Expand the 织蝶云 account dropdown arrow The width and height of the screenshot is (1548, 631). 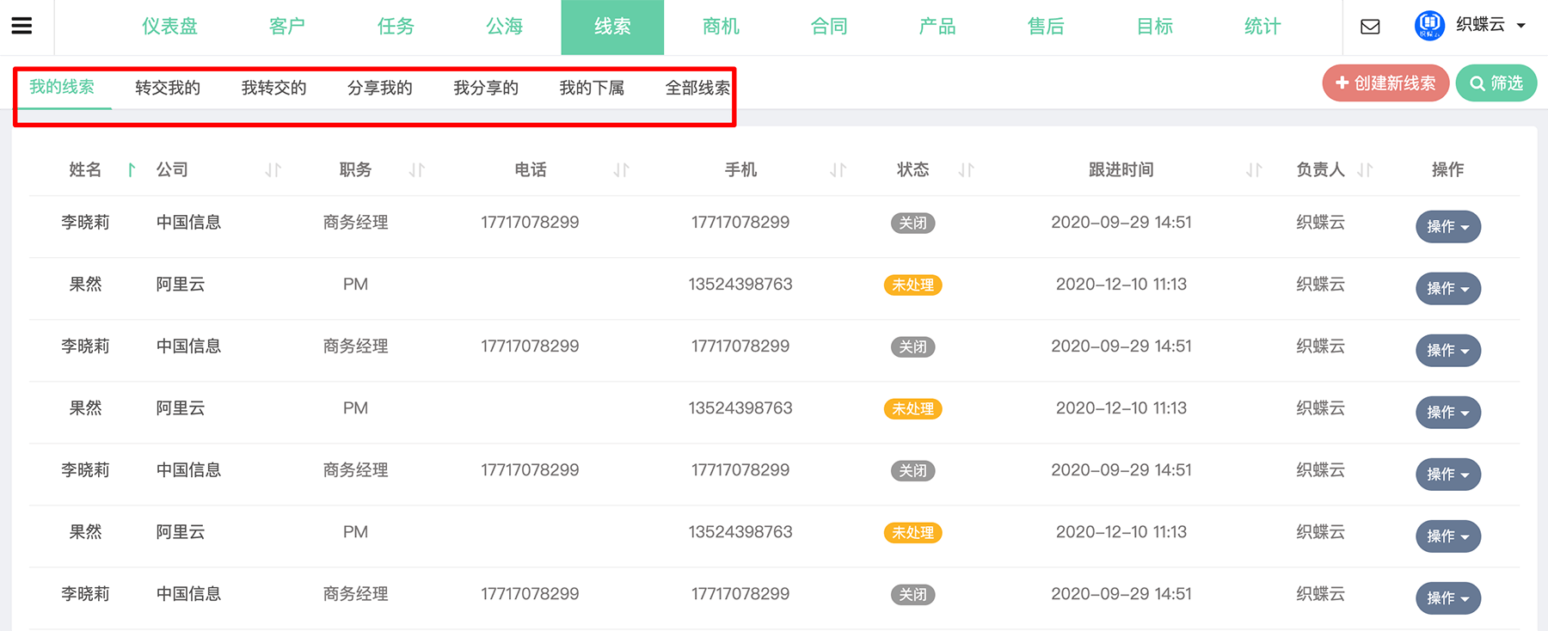(1520, 26)
